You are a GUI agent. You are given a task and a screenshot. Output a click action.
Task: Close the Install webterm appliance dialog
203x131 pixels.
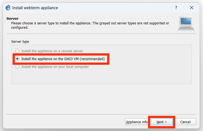point(192,8)
